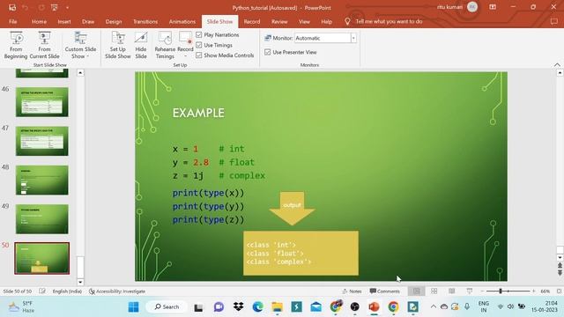The width and height of the screenshot is (564, 317).
Task: Click the zoom out minus button
Action: (x=483, y=291)
